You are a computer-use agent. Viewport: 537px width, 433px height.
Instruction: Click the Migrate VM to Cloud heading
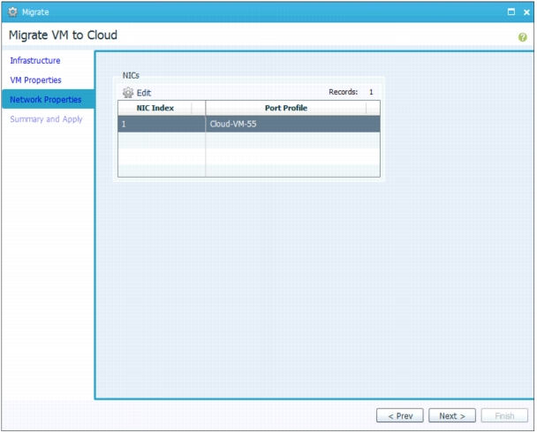click(63, 35)
